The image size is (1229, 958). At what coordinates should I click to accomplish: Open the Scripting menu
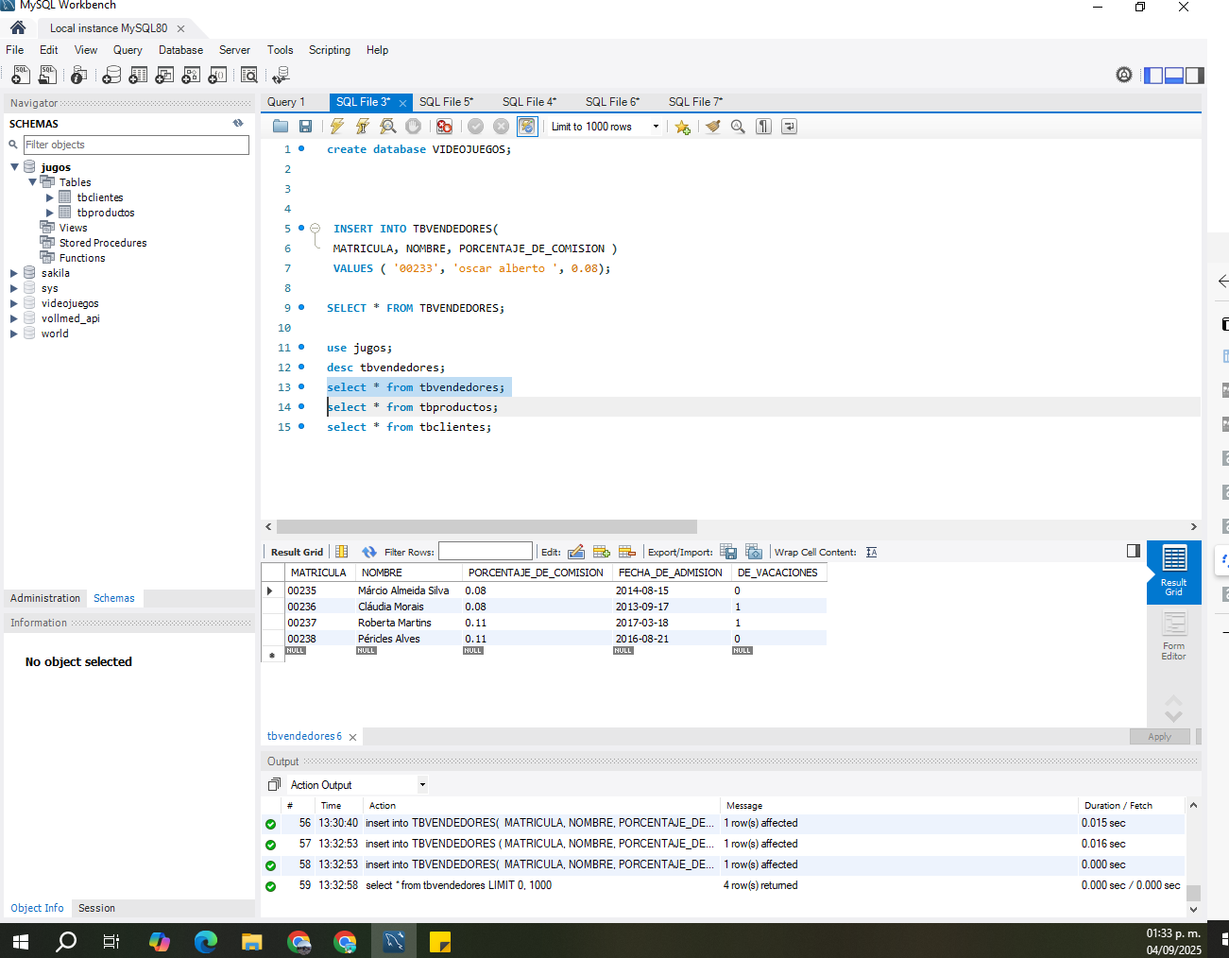click(329, 50)
